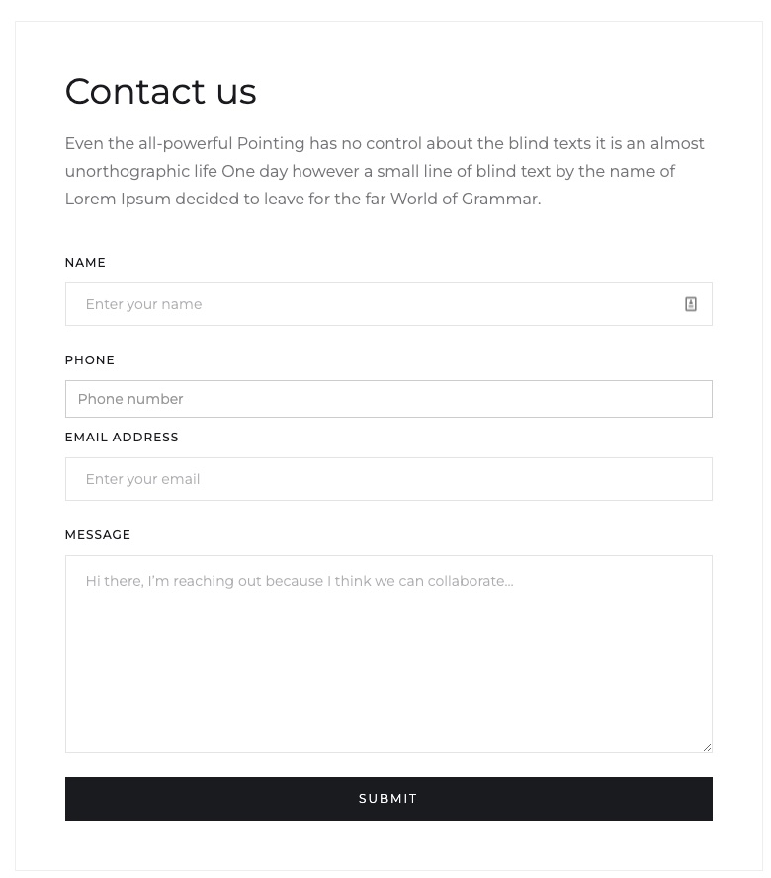This screenshot has height=878, width=771.
Task: Click the NAME field label
Action: (x=85, y=263)
